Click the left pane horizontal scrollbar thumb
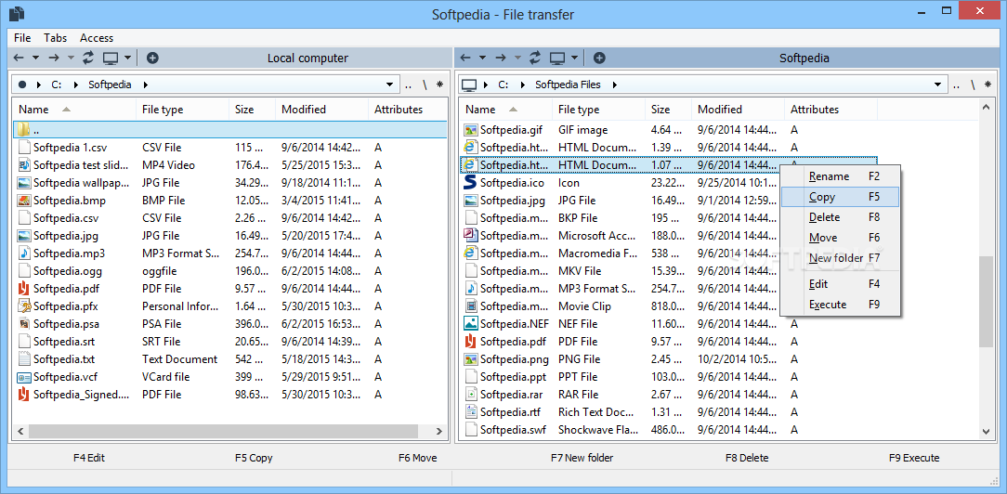This screenshot has width=1007, height=494. coord(223,431)
